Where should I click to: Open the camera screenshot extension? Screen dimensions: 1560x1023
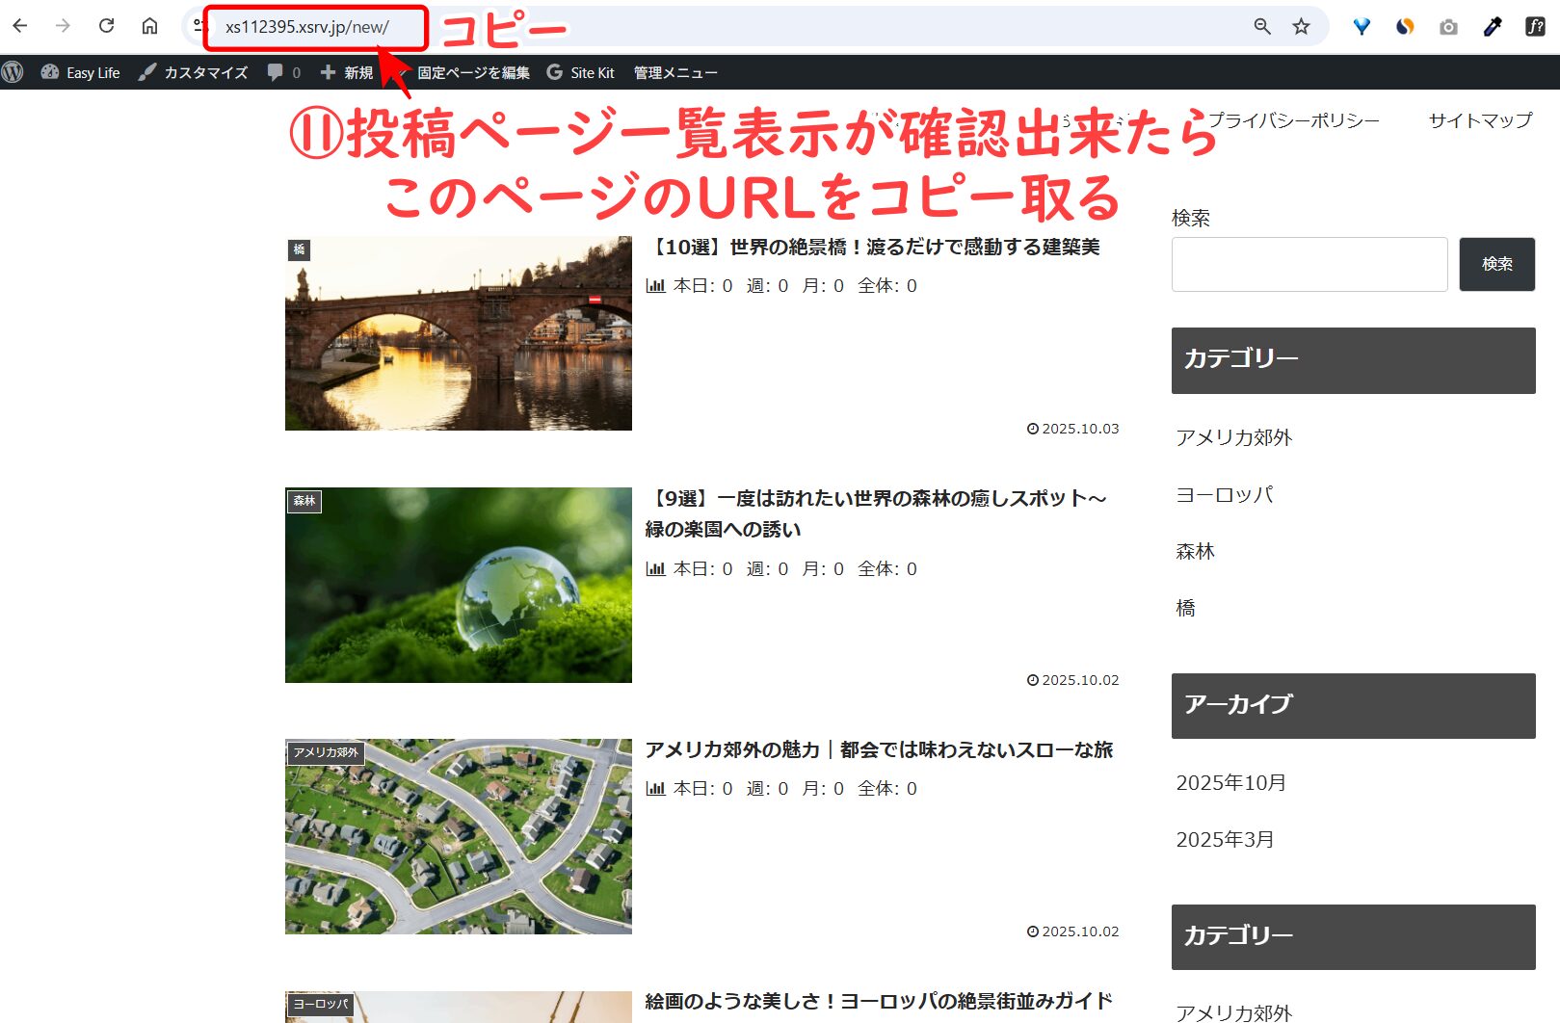(x=1448, y=27)
